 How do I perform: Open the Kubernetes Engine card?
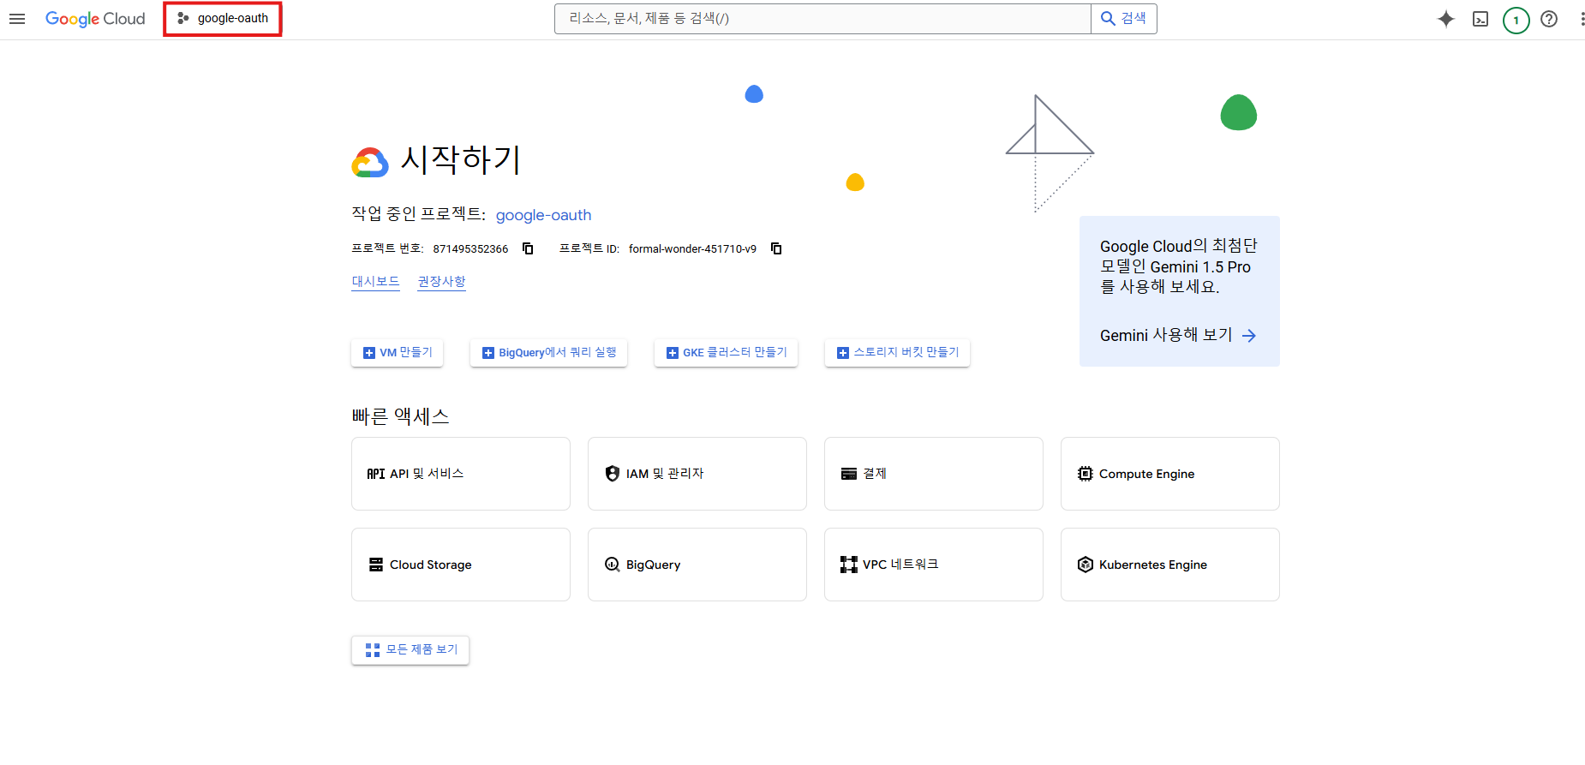[1170, 565]
